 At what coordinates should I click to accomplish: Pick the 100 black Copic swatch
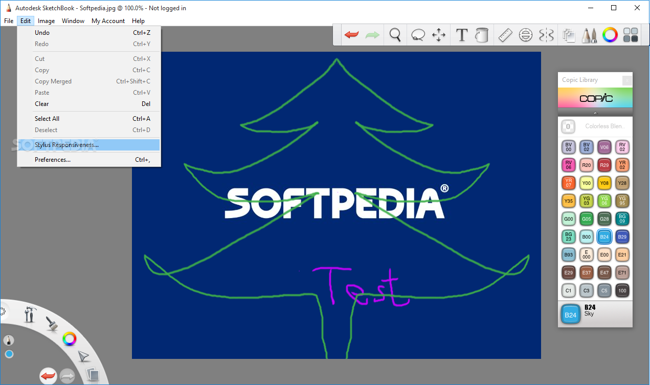click(x=622, y=291)
